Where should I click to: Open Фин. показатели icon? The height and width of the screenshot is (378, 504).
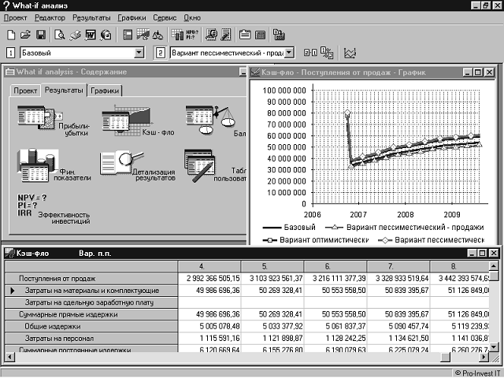(x=54, y=166)
